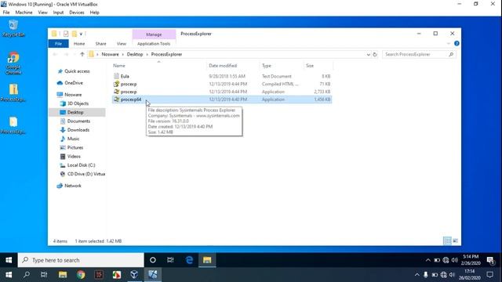
Task: Select Quick access in navigation pane
Action: (x=77, y=71)
